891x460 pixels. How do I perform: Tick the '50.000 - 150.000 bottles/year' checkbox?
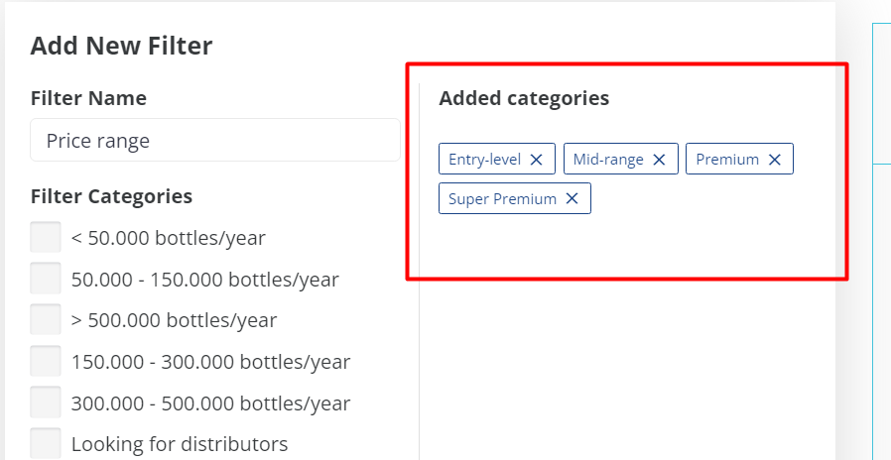pos(46,280)
